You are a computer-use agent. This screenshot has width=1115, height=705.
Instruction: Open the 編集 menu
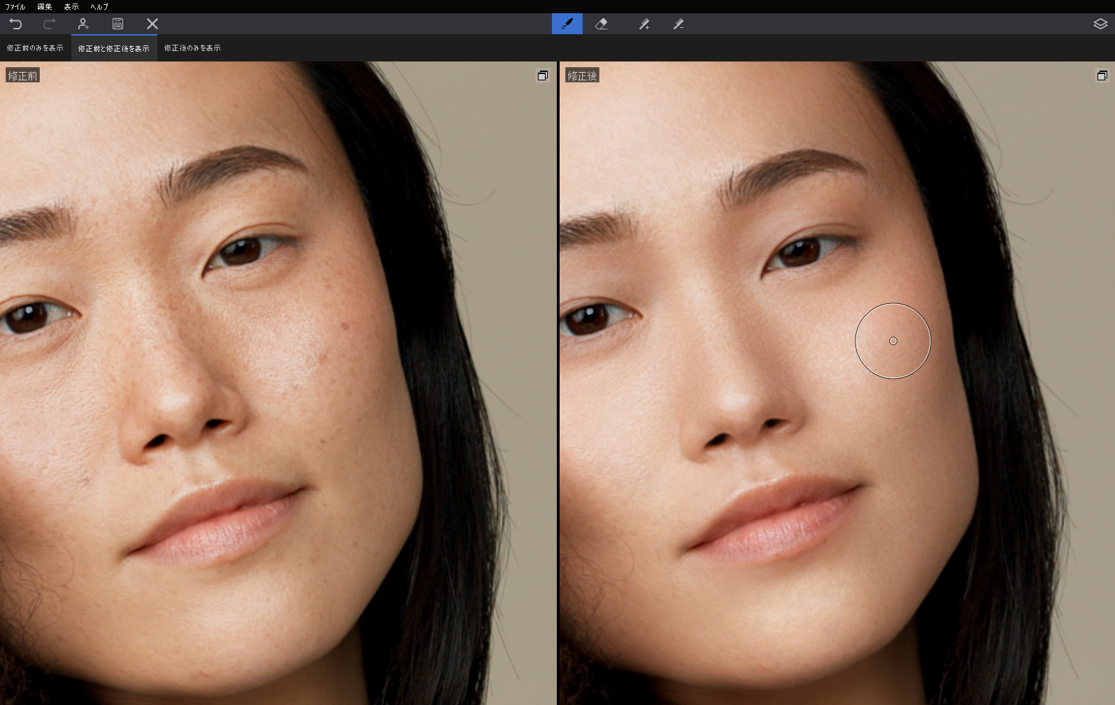click(45, 6)
